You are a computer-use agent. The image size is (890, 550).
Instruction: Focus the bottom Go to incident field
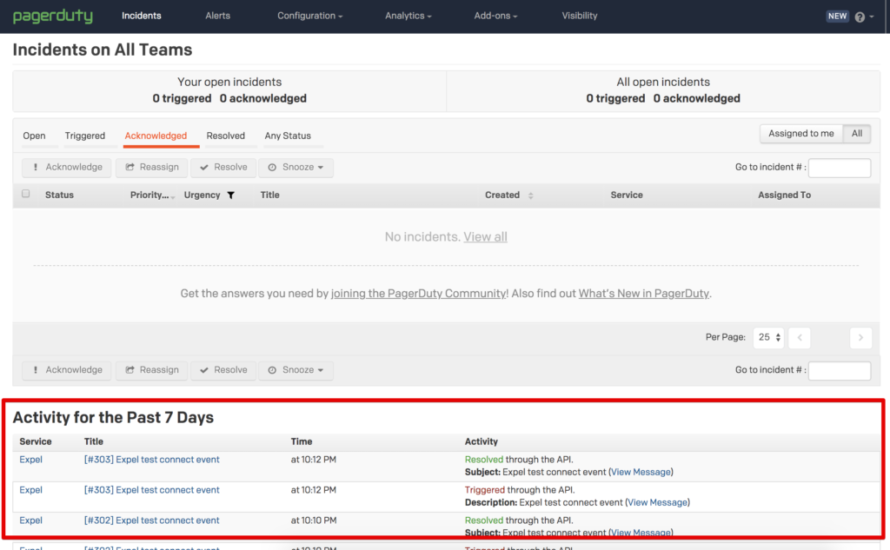pos(840,371)
